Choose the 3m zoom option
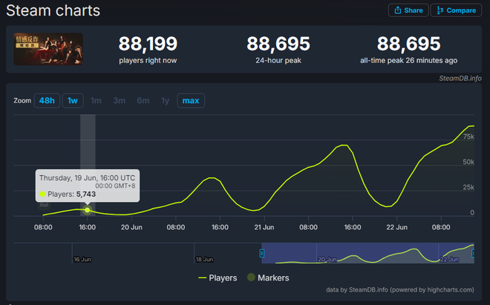 (120, 101)
